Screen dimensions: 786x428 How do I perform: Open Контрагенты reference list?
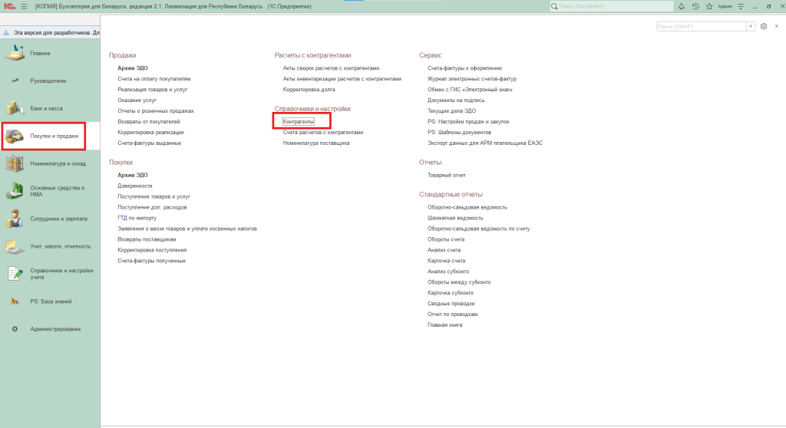coord(299,121)
